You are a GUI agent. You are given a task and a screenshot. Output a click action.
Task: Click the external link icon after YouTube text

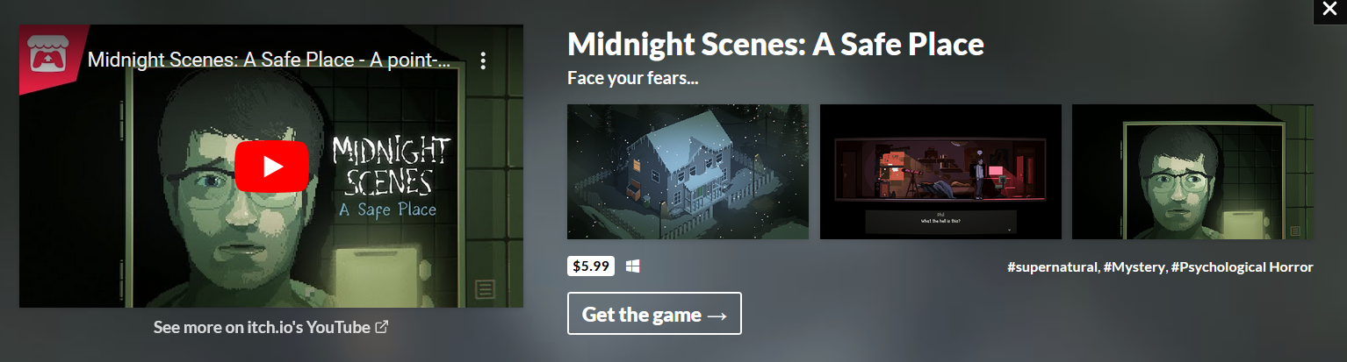click(382, 327)
